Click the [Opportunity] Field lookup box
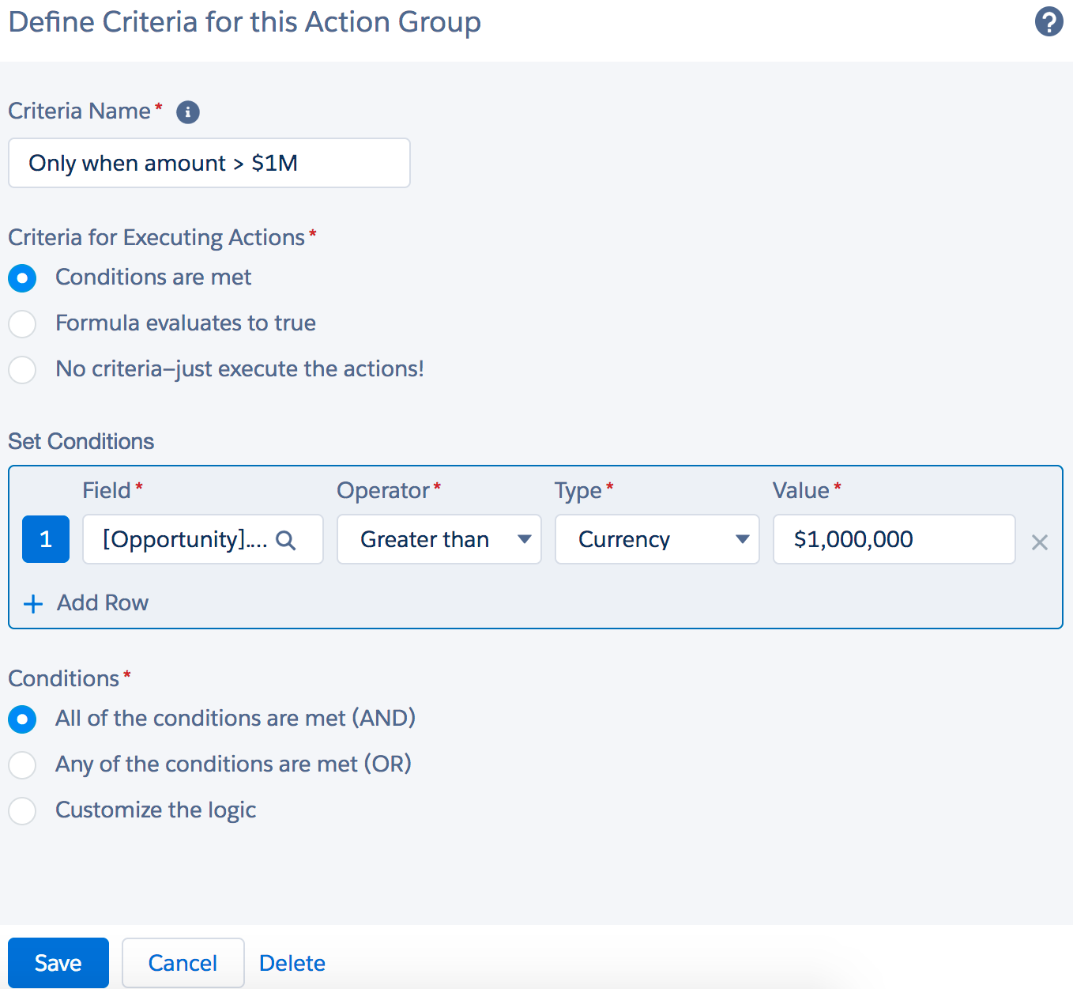The image size is (1073, 989). [186, 539]
